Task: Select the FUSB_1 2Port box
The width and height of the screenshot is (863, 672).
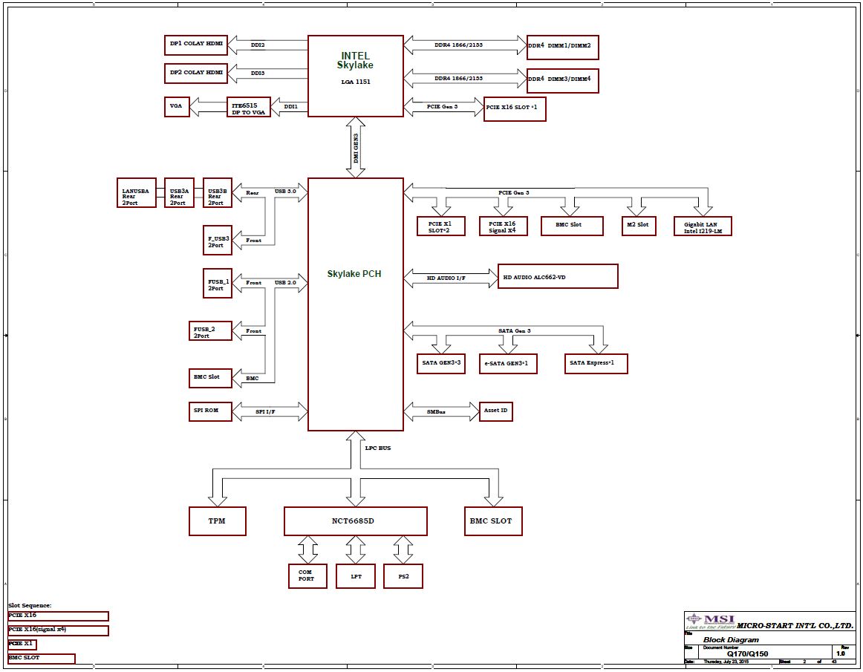Action: pyautogui.click(x=218, y=284)
